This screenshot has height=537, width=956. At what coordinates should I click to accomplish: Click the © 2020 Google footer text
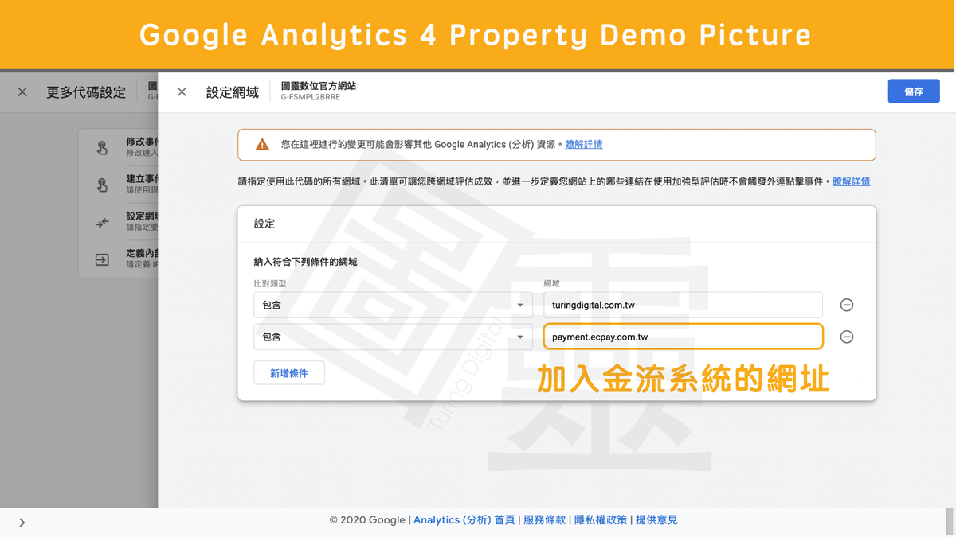367,520
